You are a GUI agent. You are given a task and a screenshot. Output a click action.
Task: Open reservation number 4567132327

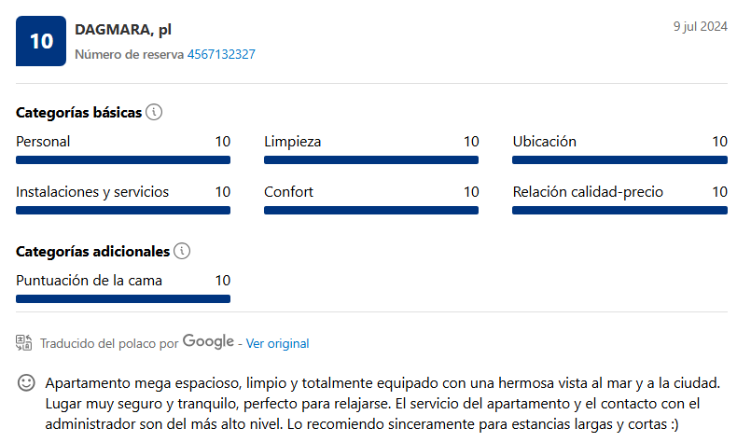tap(221, 54)
